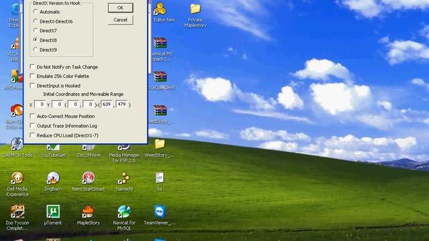
Task: Click the range field showing 639
Action: tap(107, 104)
